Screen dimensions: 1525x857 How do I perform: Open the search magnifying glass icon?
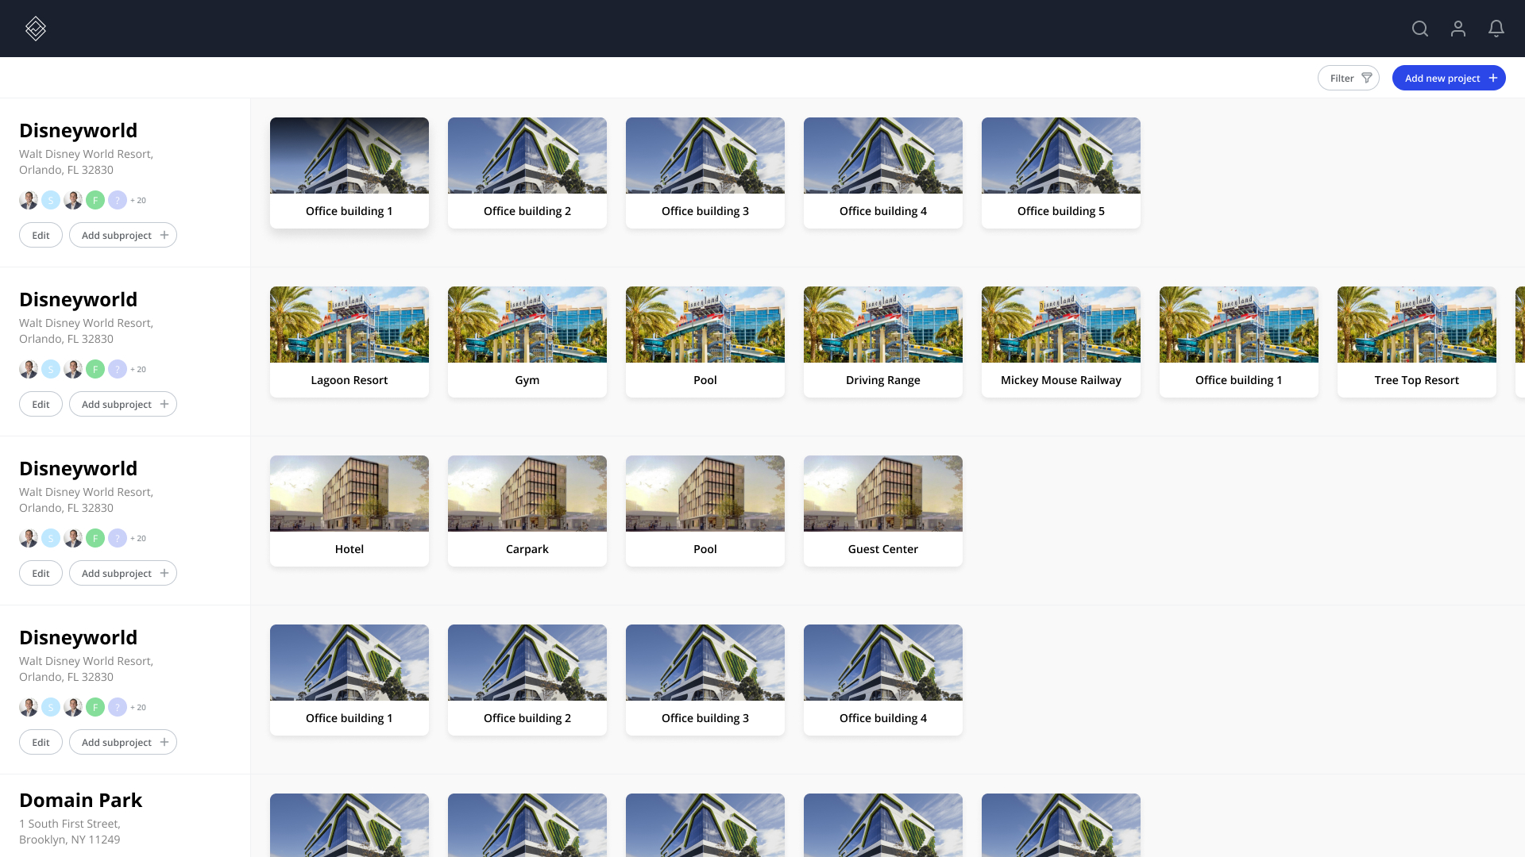coord(1420,29)
